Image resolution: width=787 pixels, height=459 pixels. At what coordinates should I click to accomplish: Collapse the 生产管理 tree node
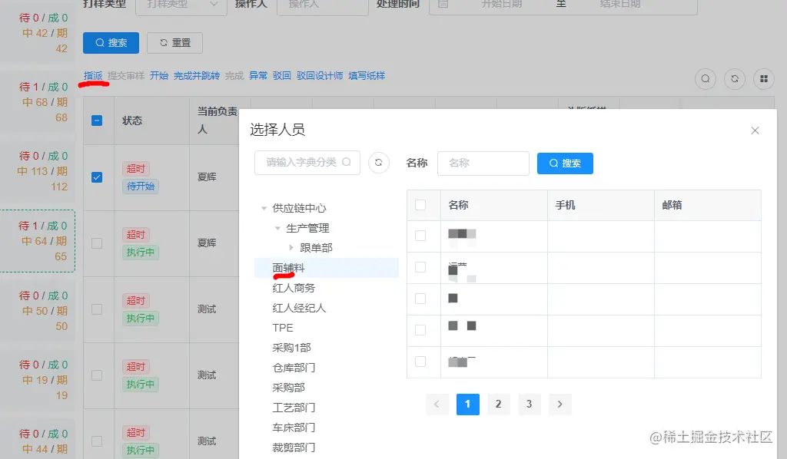pos(277,228)
